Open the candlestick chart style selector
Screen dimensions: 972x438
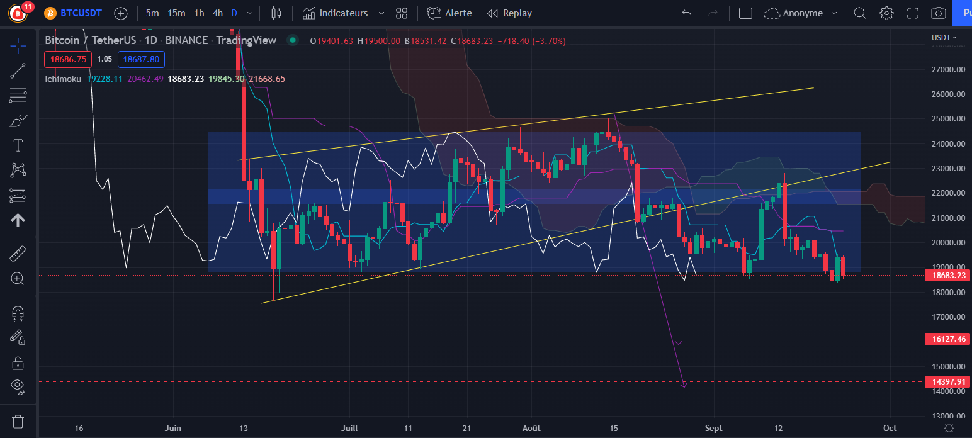point(276,13)
